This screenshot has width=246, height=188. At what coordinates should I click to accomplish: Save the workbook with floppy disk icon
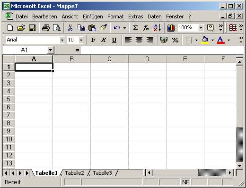point(32,28)
